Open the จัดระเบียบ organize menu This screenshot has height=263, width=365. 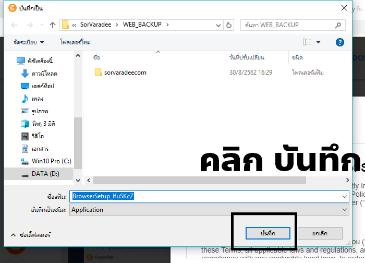[29, 42]
